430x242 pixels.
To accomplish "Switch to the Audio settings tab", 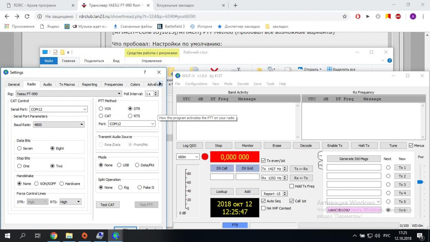I will coord(47,85).
